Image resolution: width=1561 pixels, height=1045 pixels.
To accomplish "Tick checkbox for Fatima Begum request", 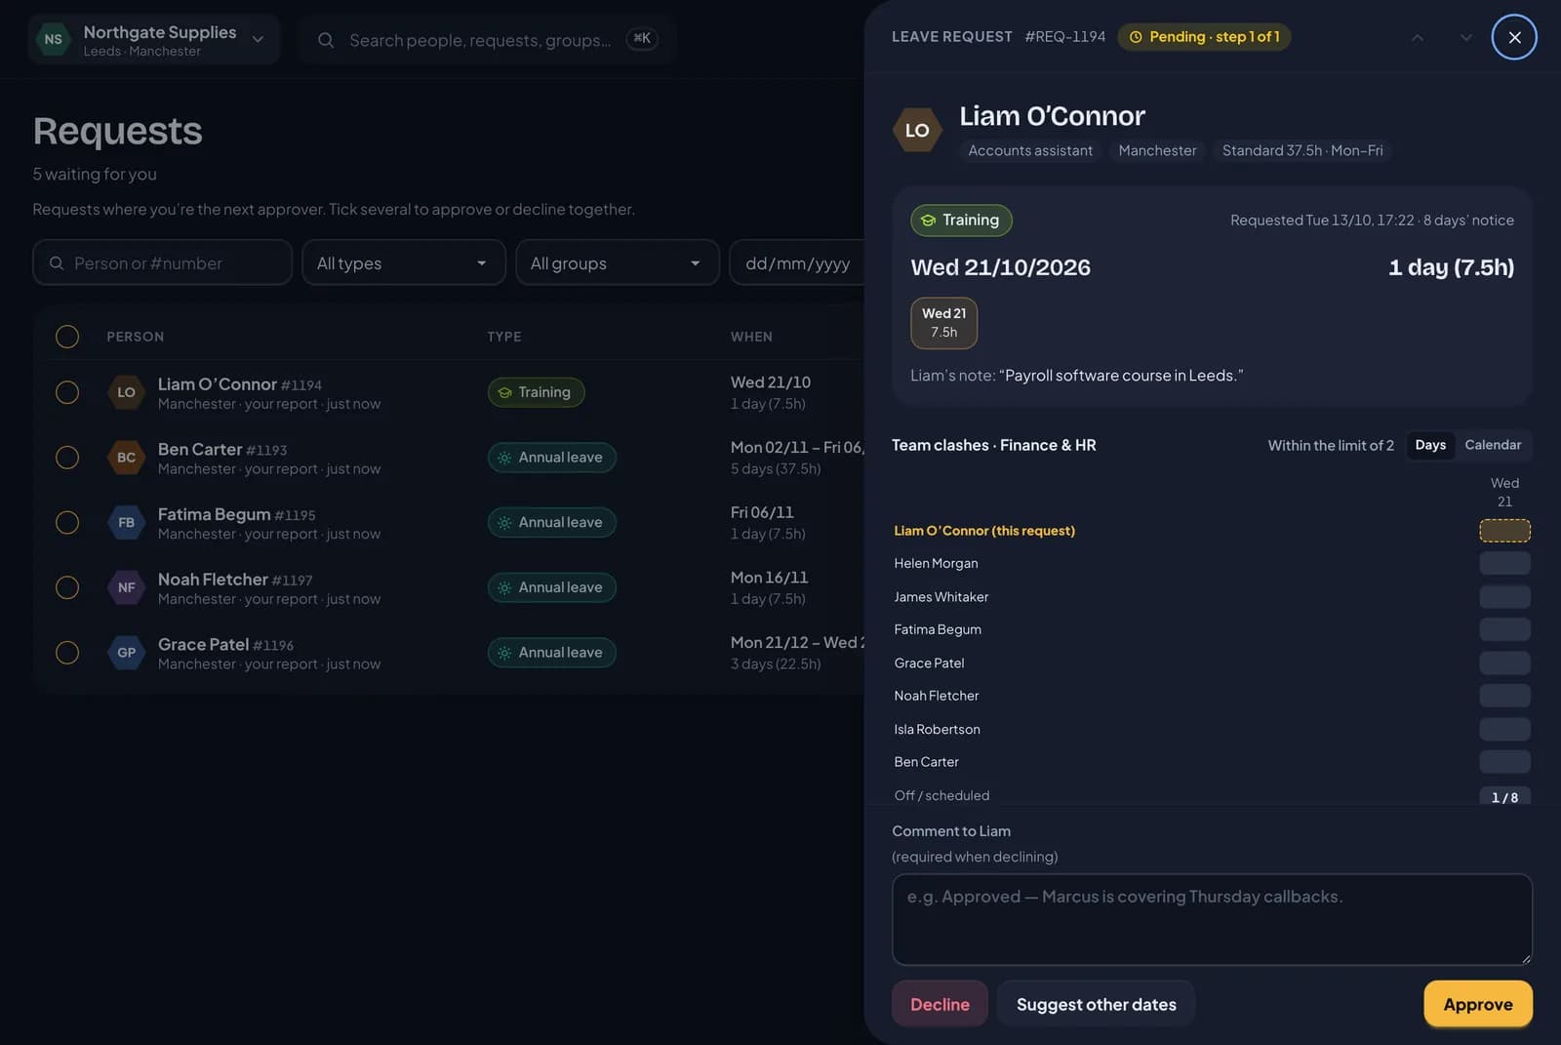I will tap(67, 523).
